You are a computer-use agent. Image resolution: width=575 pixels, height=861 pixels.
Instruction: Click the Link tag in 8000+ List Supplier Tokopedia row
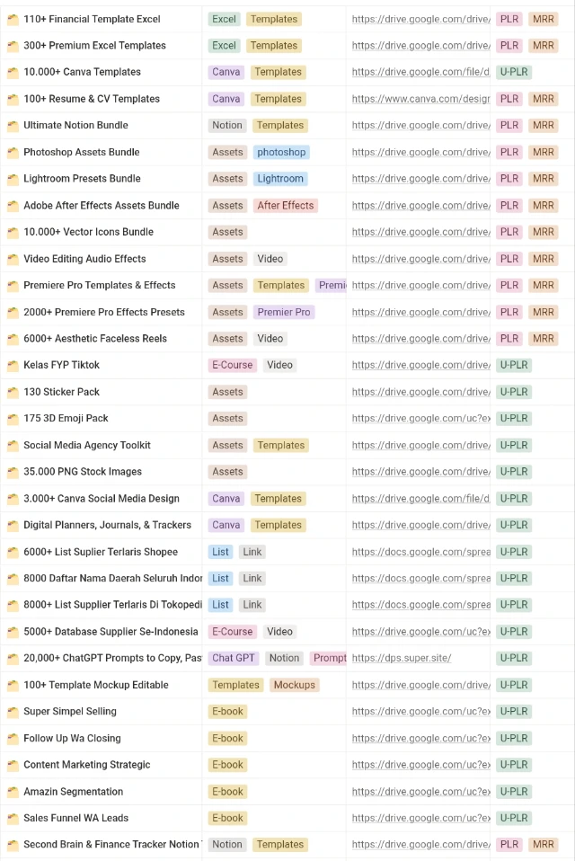252,605
